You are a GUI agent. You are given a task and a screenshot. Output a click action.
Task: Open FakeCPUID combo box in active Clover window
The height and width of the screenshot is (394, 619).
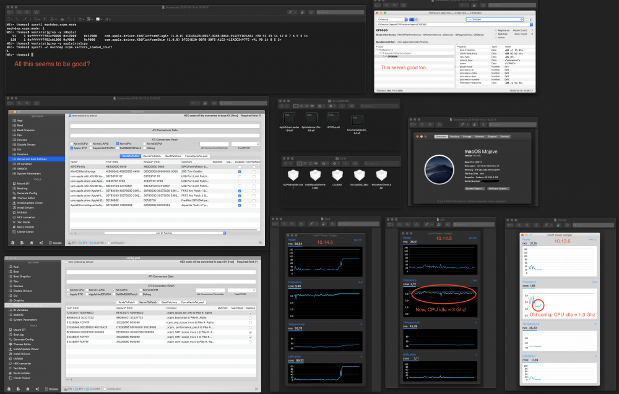(x=245, y=144)
